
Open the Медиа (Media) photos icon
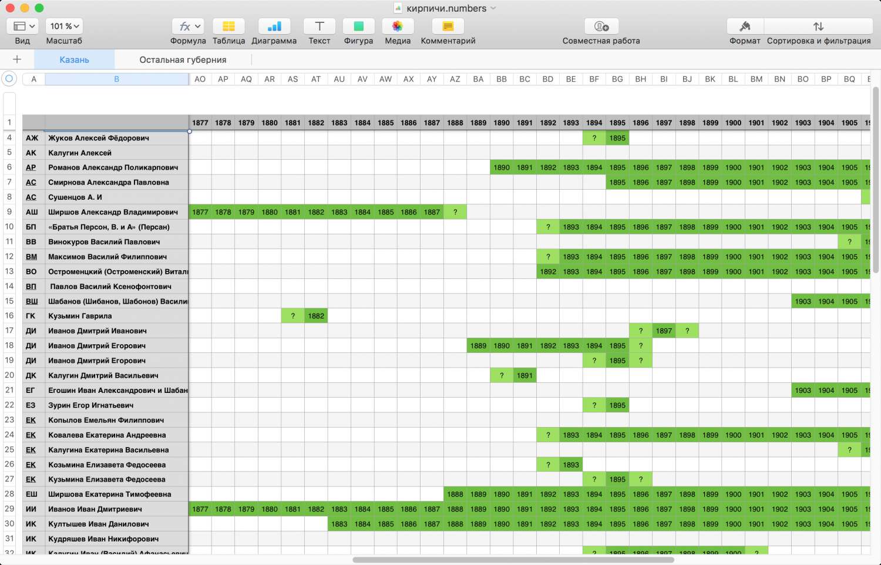click(x=398, y=26)
